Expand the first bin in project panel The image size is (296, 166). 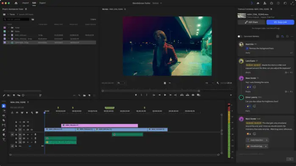pos(8,28)
